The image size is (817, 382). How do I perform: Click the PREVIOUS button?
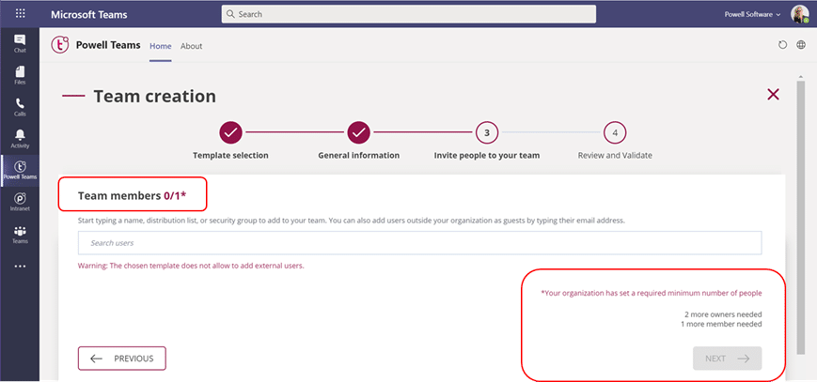point(122,359)
